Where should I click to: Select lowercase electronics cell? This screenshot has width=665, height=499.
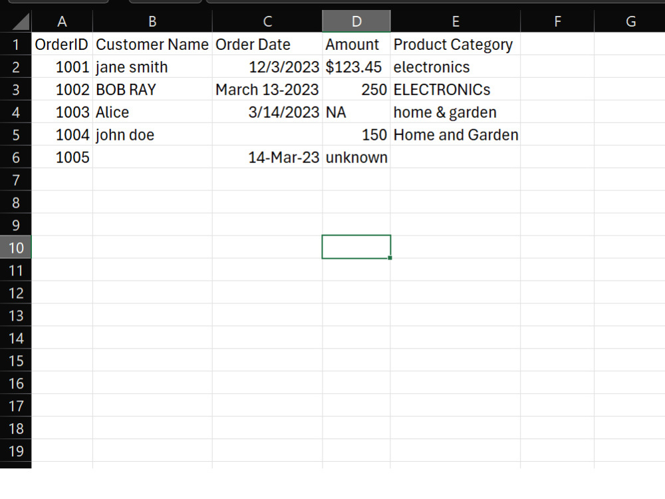(x=456, y=67)
